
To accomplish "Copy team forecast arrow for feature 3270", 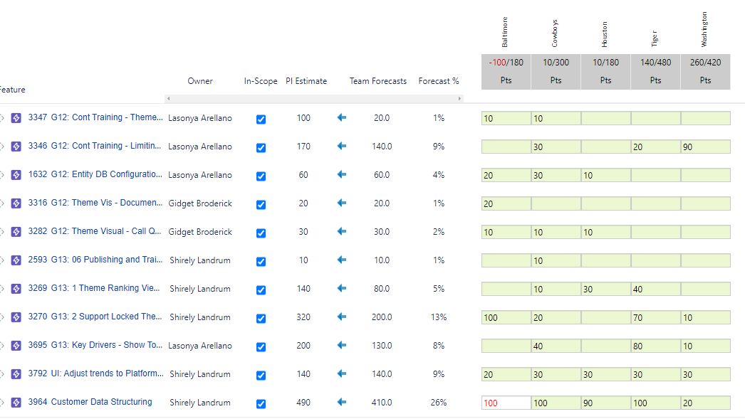I will tap(342, 317).
